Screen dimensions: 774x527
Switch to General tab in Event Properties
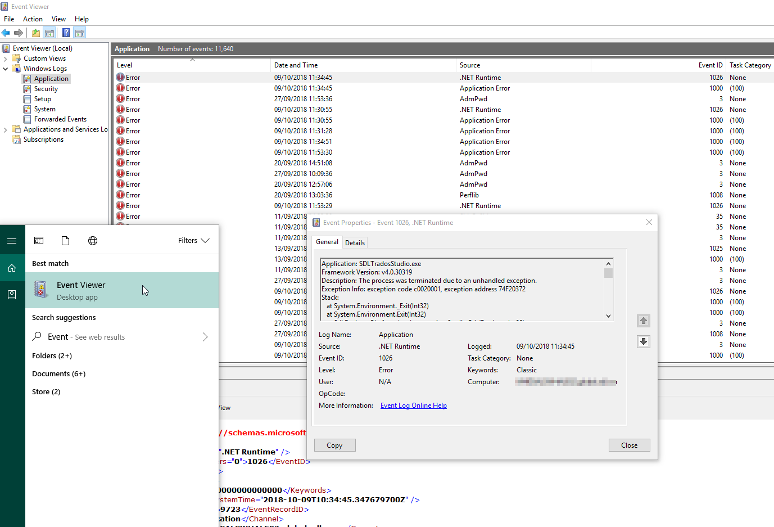(327, 242)
